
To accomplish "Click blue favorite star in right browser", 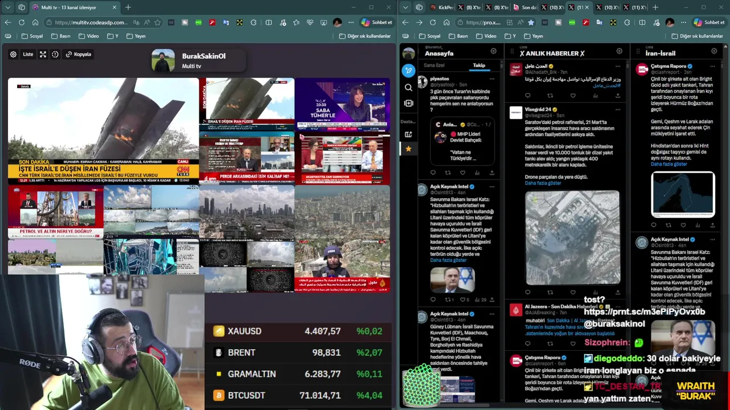I will pyautogui.click(x=531, y=22).
